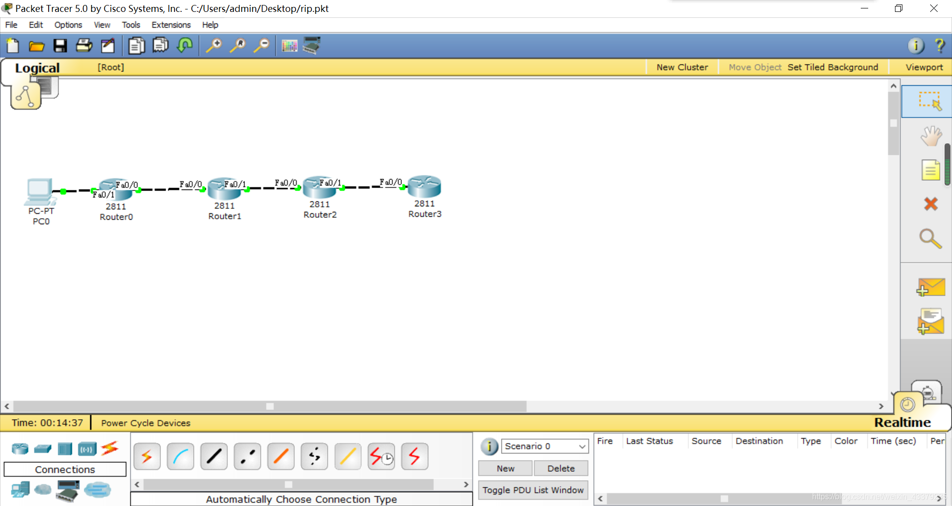Add a Simple PDU with the envelope icon
Screen dimensions: 952x506
(x=930, y=288)
